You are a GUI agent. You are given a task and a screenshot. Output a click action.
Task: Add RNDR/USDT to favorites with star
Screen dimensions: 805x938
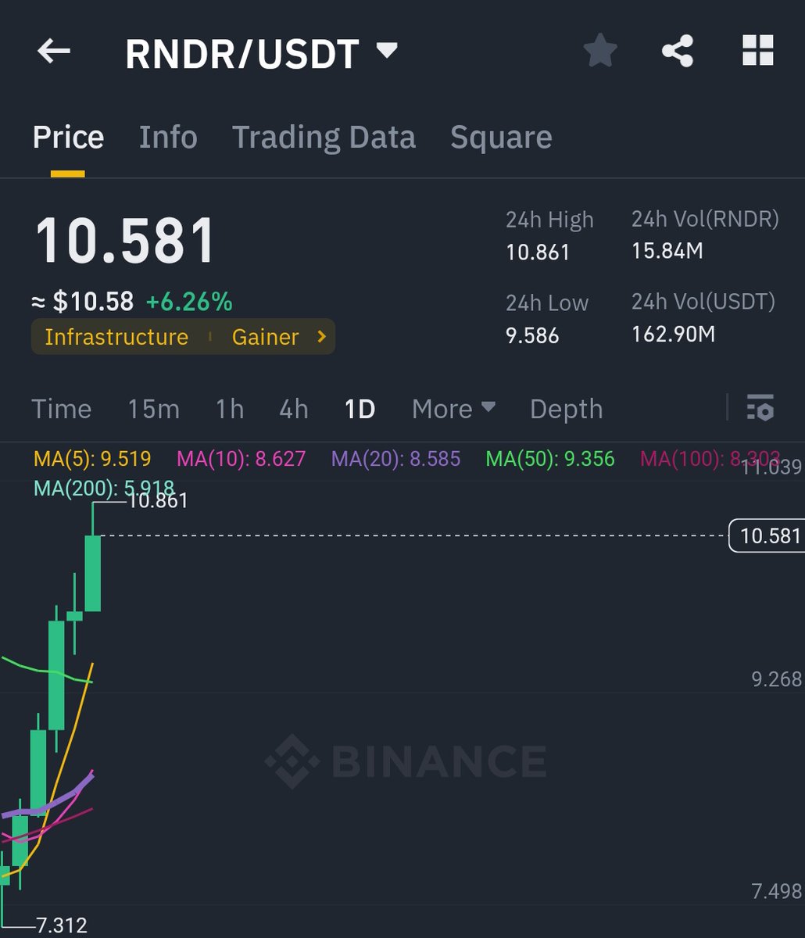[x=600, y=52]
